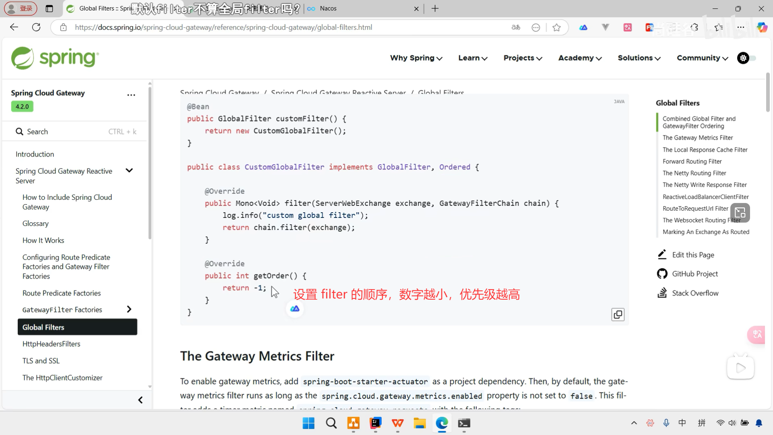Add page to favorites star icon
This screenshot has width=773, height=435.
556,27
